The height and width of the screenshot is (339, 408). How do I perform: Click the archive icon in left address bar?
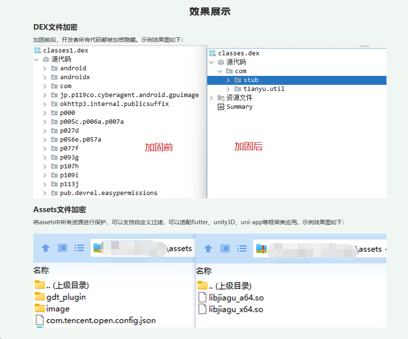tap(97, 248)
